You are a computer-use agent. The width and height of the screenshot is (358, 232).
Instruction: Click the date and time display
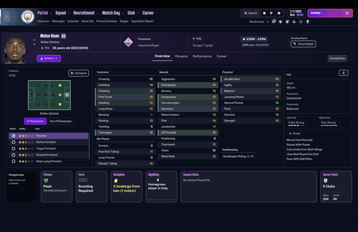(x=296, y=13)
